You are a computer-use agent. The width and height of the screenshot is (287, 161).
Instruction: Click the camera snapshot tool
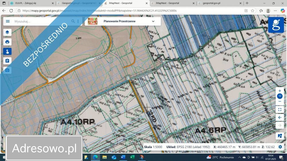7,70
